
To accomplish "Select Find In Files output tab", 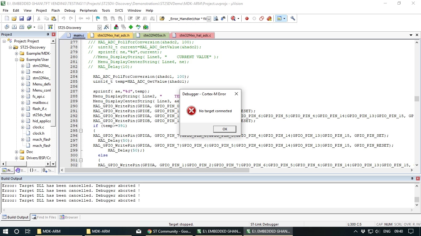I will click(x=44, y=217).
